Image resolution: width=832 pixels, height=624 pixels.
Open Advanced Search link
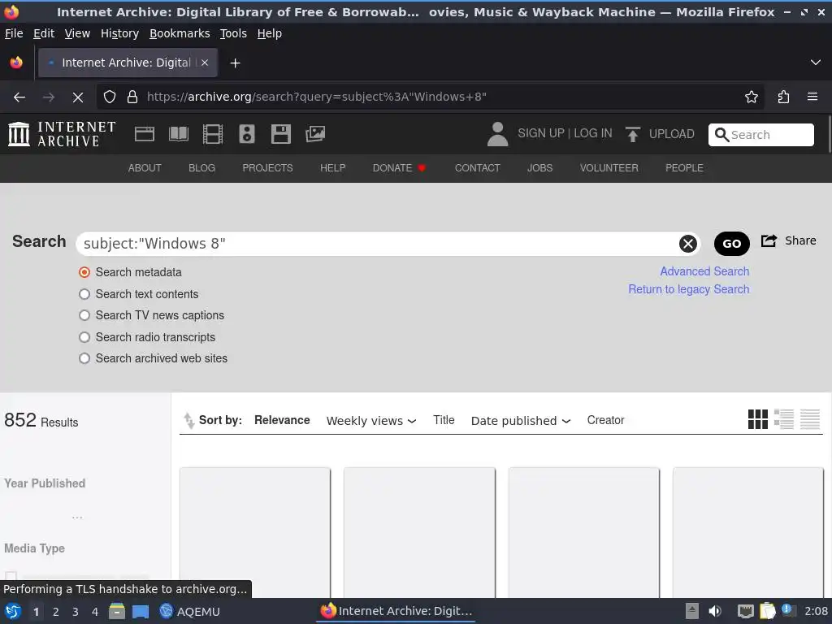[704, 271]
